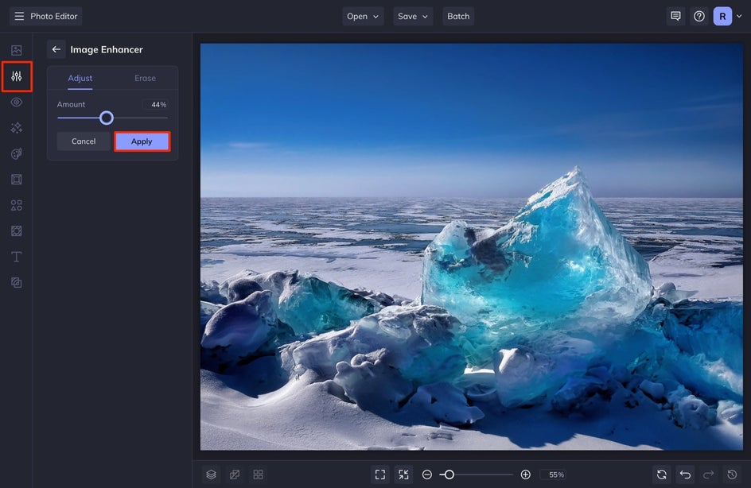
Task: Open the Graphics shapes icon
Action: pyautogui.click(x=16, y=205)
